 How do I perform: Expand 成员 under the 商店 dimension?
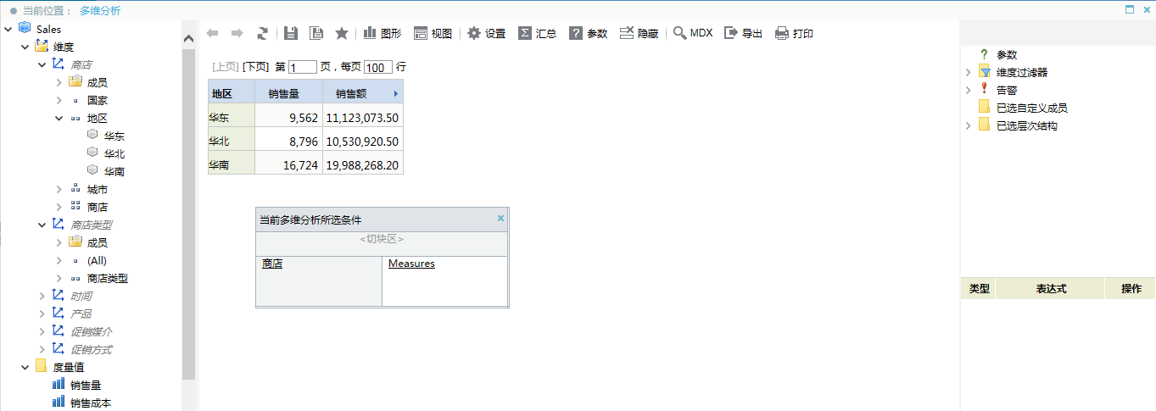tap(59, 82)
